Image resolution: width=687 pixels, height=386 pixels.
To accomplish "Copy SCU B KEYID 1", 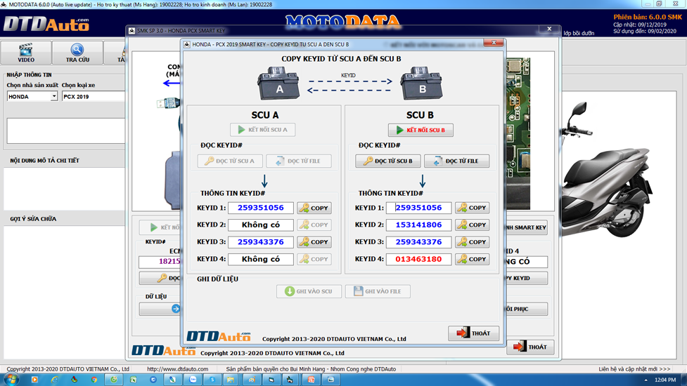I will coord(472,208).
